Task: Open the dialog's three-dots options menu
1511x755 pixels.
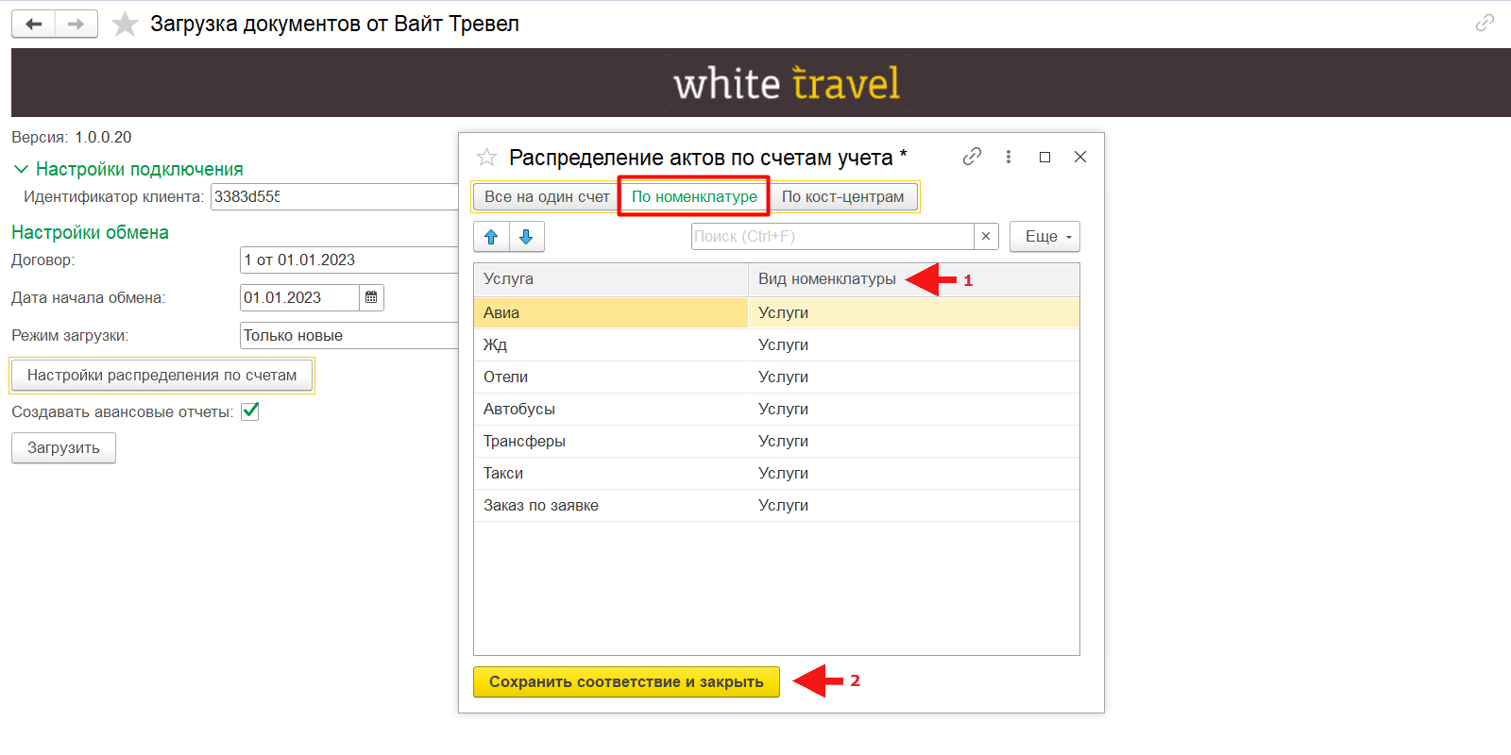Action: pyautogui.click(x=1009, y=157)
